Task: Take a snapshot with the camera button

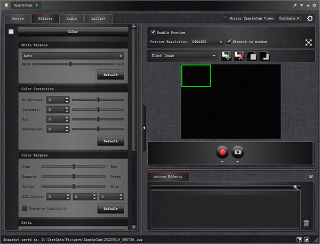Action: tap(237, 152)
